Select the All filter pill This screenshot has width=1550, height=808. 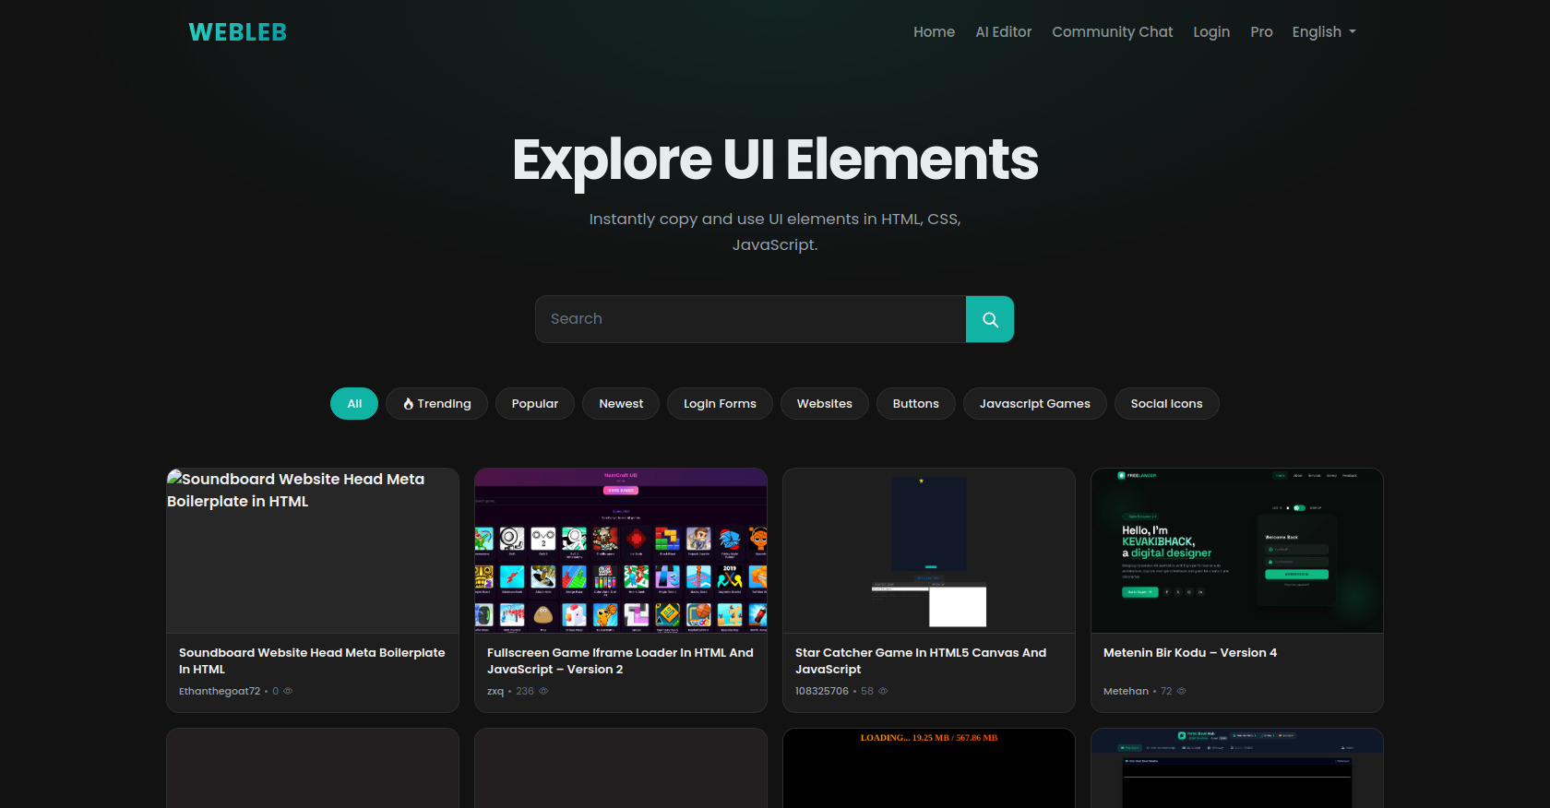click(354, 404)
